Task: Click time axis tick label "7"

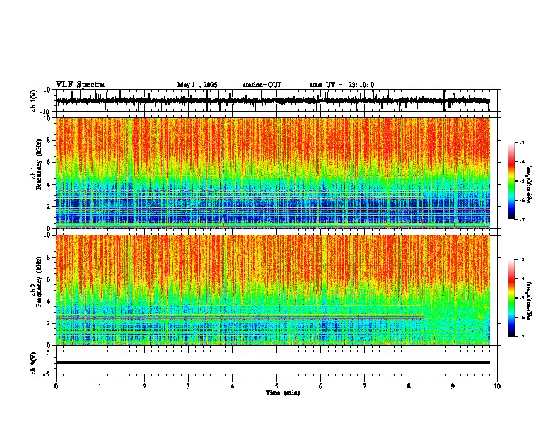Action: tap(365, 386)
